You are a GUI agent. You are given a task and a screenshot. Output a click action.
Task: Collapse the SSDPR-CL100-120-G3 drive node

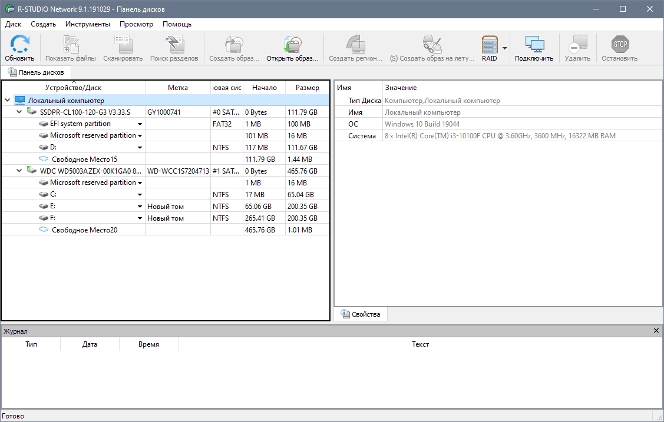tap(19, 112)
